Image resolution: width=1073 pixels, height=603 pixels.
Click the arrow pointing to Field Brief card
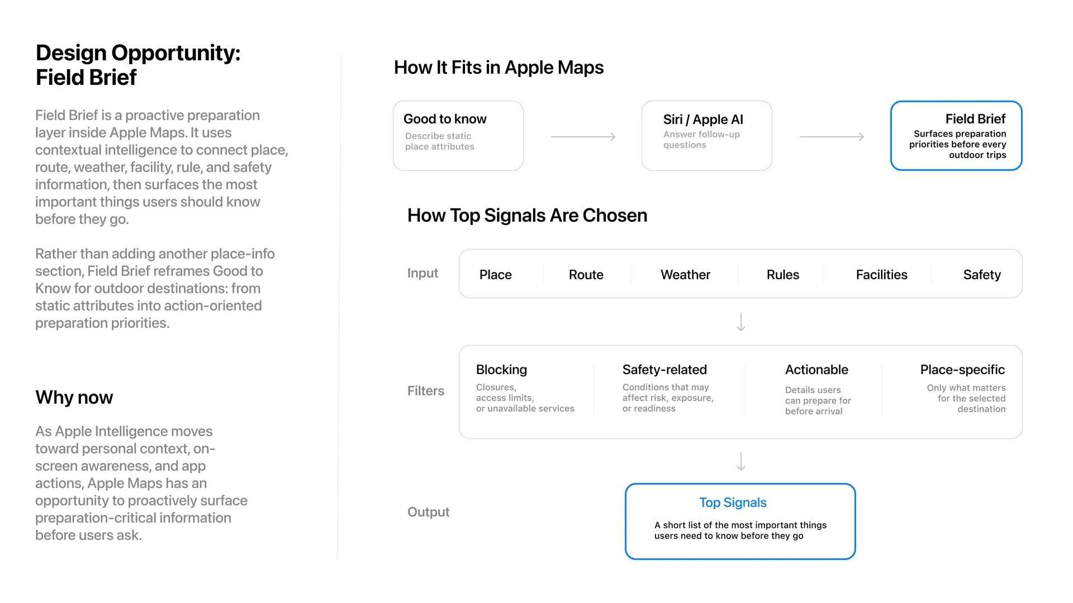tap(832, 136)
